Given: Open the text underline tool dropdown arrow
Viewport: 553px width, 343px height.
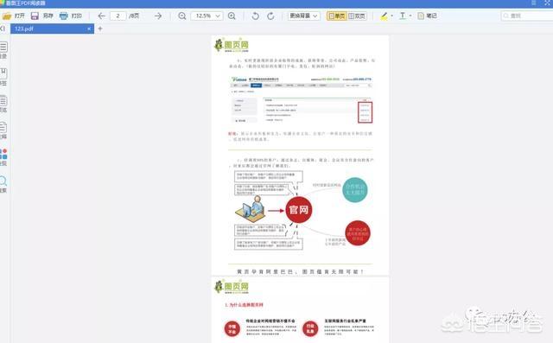Looking at the screenshot, I should [x=410, y=16].
